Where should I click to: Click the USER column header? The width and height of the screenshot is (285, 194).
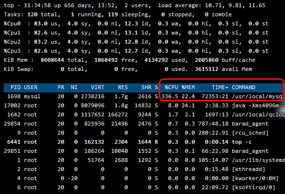(x=31, y=88)
